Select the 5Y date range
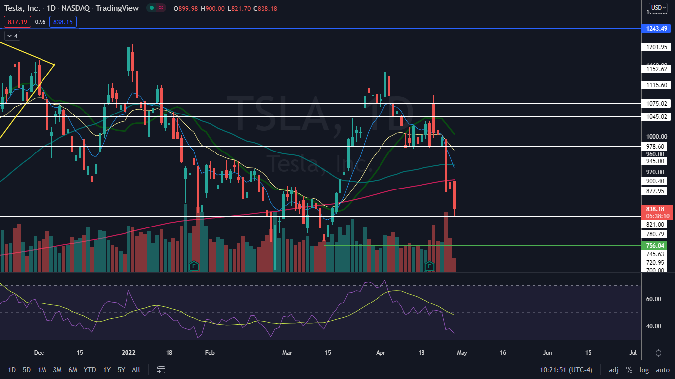675x379 pixels. (x=122, y=370)
